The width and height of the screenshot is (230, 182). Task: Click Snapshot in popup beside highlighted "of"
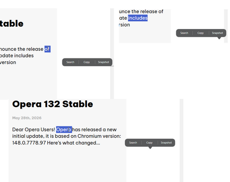pos(103,62)
